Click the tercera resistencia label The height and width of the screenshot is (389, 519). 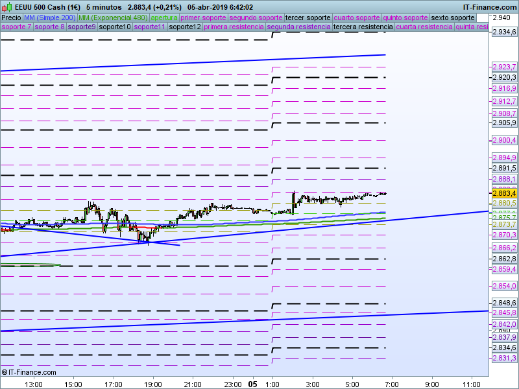(363, 27)
